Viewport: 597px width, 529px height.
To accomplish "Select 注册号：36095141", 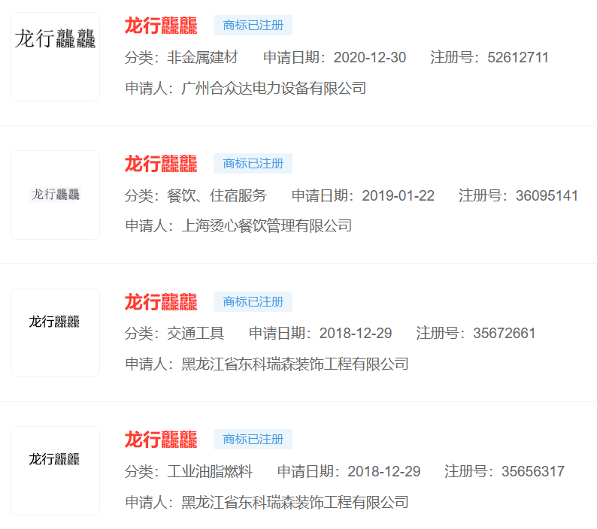I will 518,195.
